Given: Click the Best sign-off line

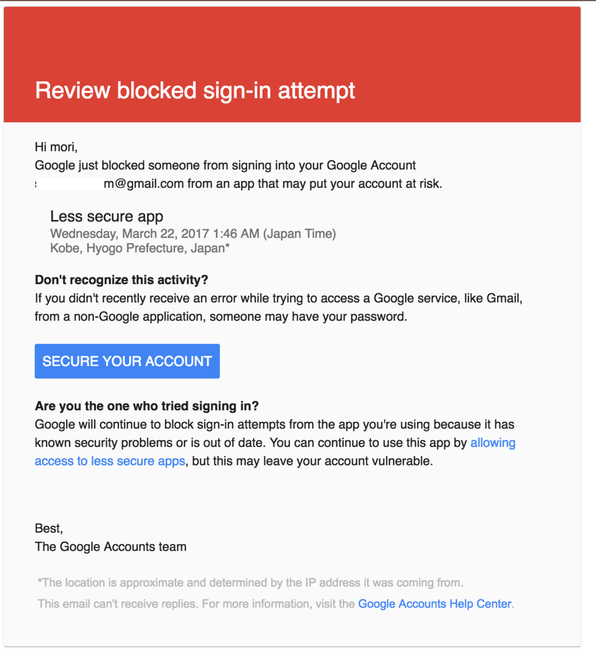Looking at the screenshot, I should 49,528.
